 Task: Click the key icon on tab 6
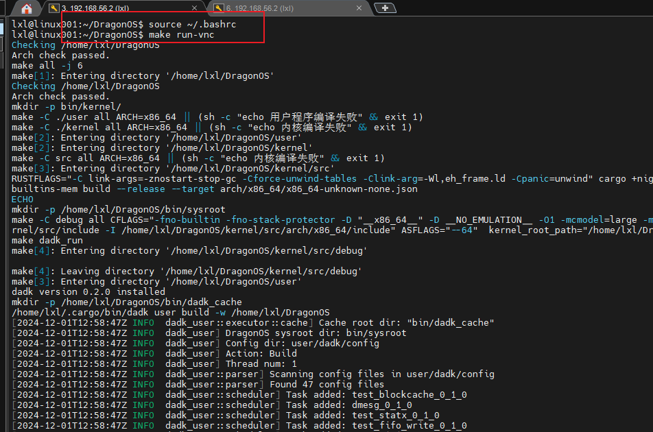tap(218, 8)
